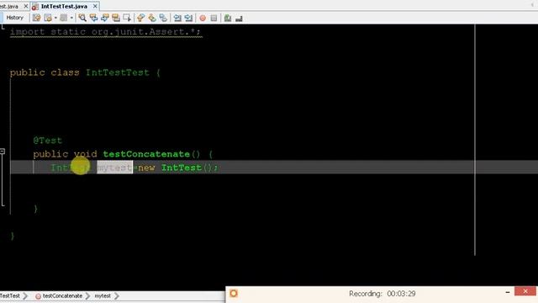Open the History view
This screenshot has height=303, width=538.
[x=14, y=18]
